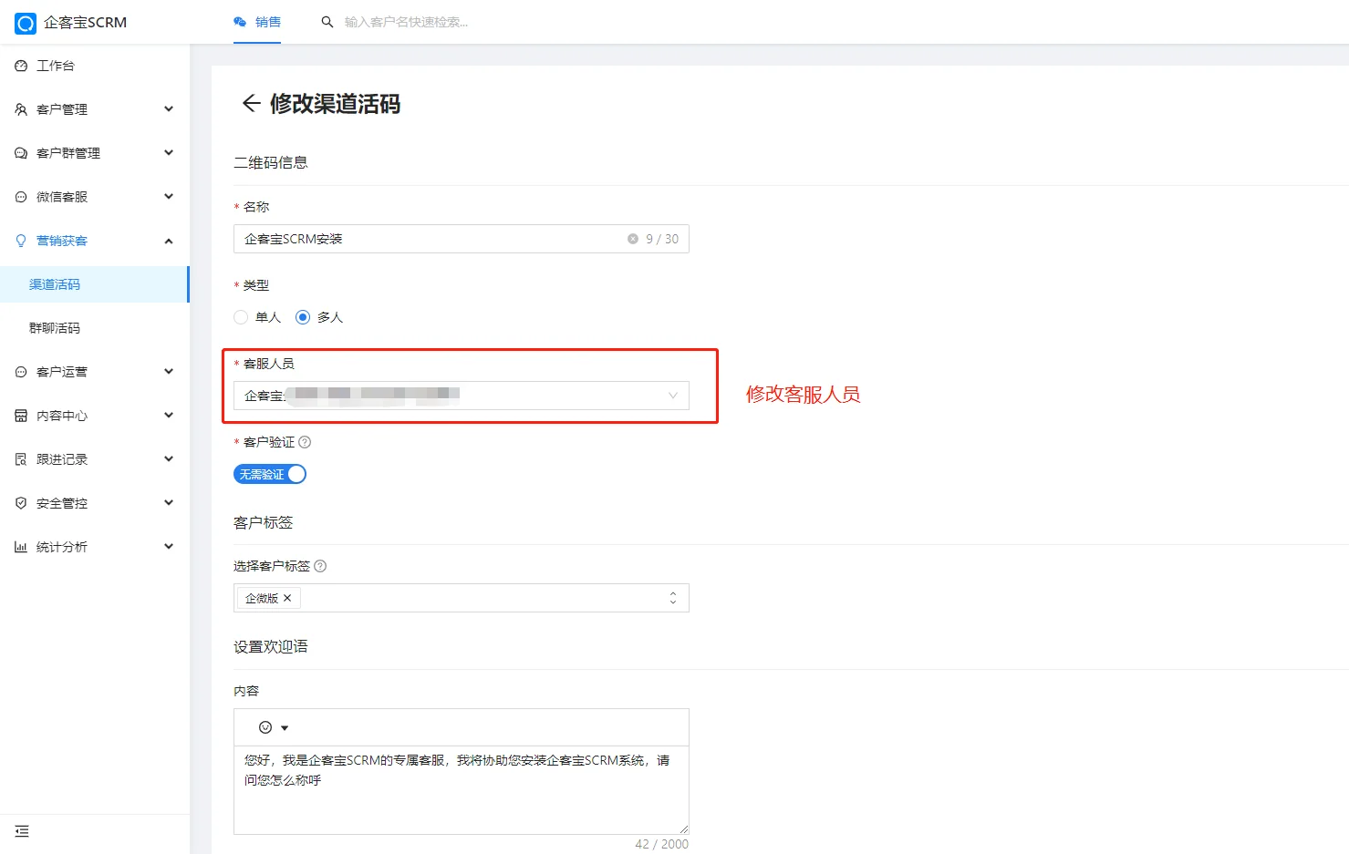
Task: Click the 企客宝SCRM brand title
Action: point(86,23)
